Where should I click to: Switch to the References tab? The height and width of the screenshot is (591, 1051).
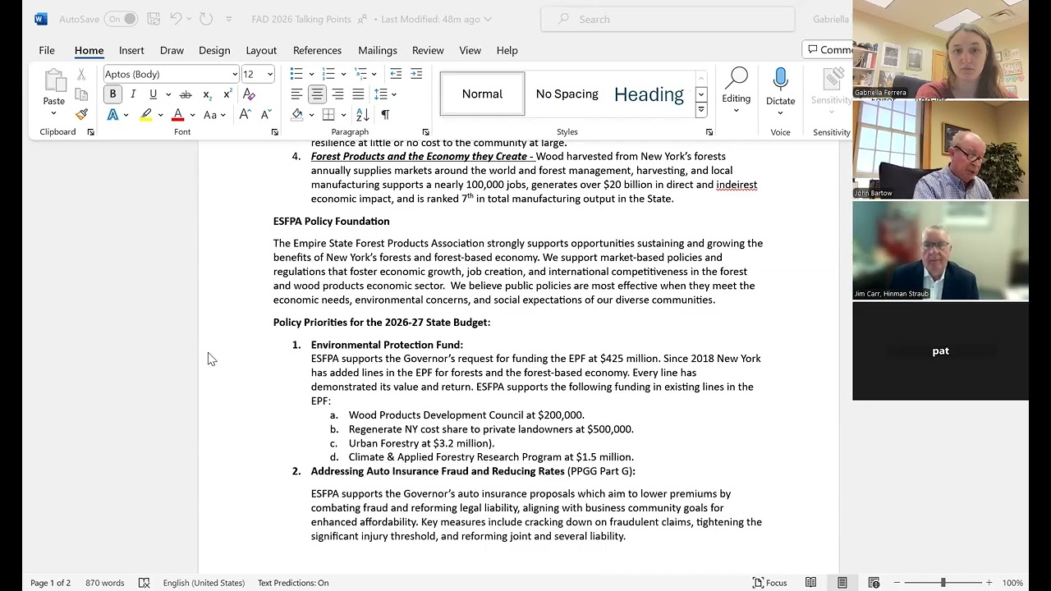click(x=317, y=50)
